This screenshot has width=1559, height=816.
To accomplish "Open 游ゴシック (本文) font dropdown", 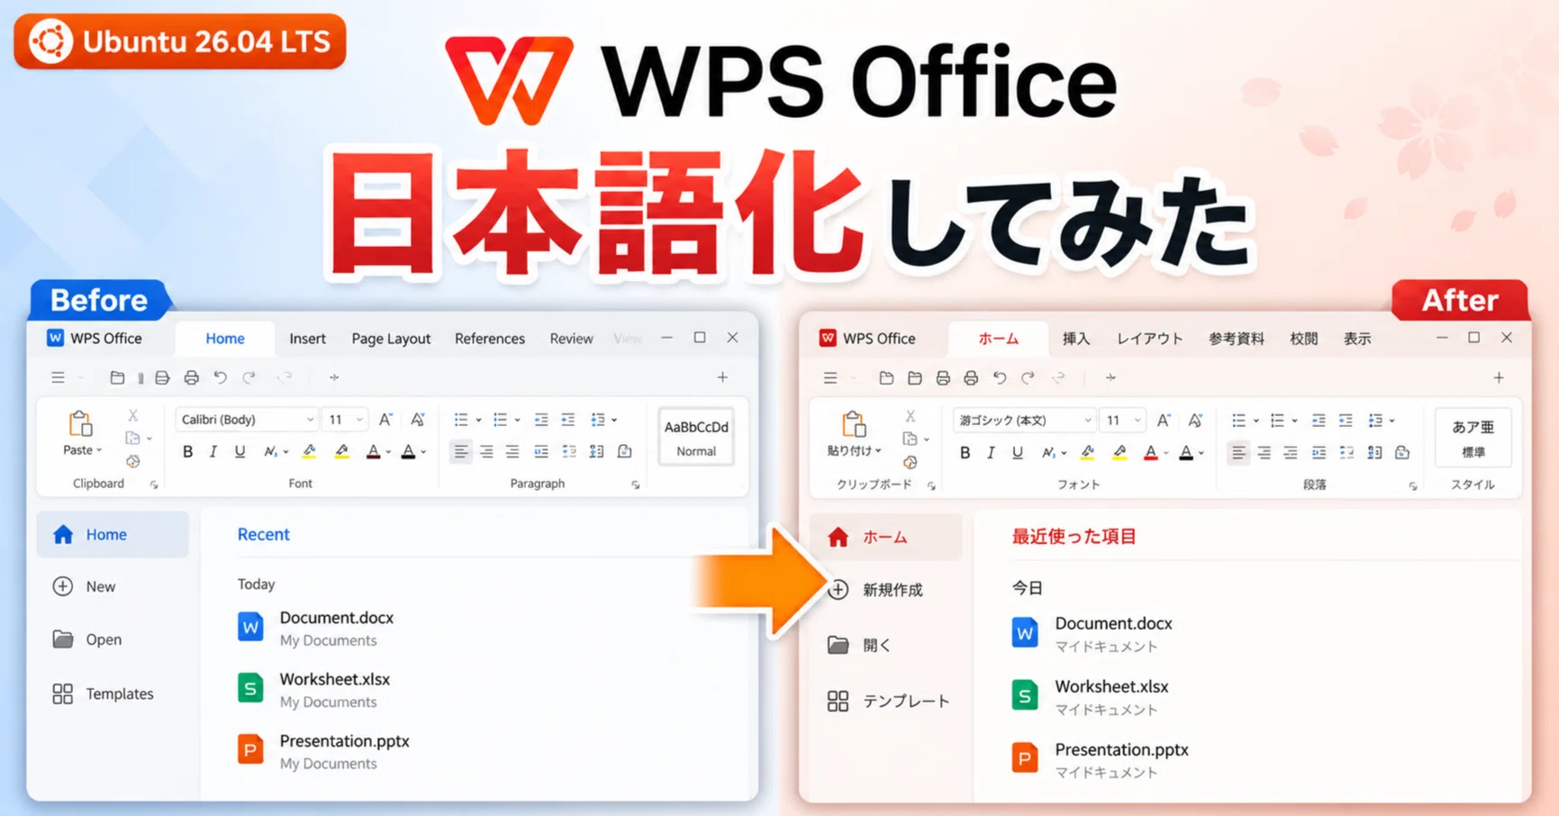I will pyautogui.click(x=1025, y=421).
